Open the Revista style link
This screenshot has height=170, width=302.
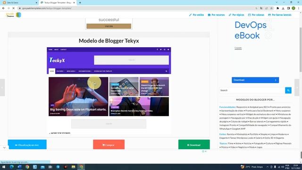(x=231, y=134)
